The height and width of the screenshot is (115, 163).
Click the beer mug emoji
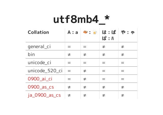point(95,32)
